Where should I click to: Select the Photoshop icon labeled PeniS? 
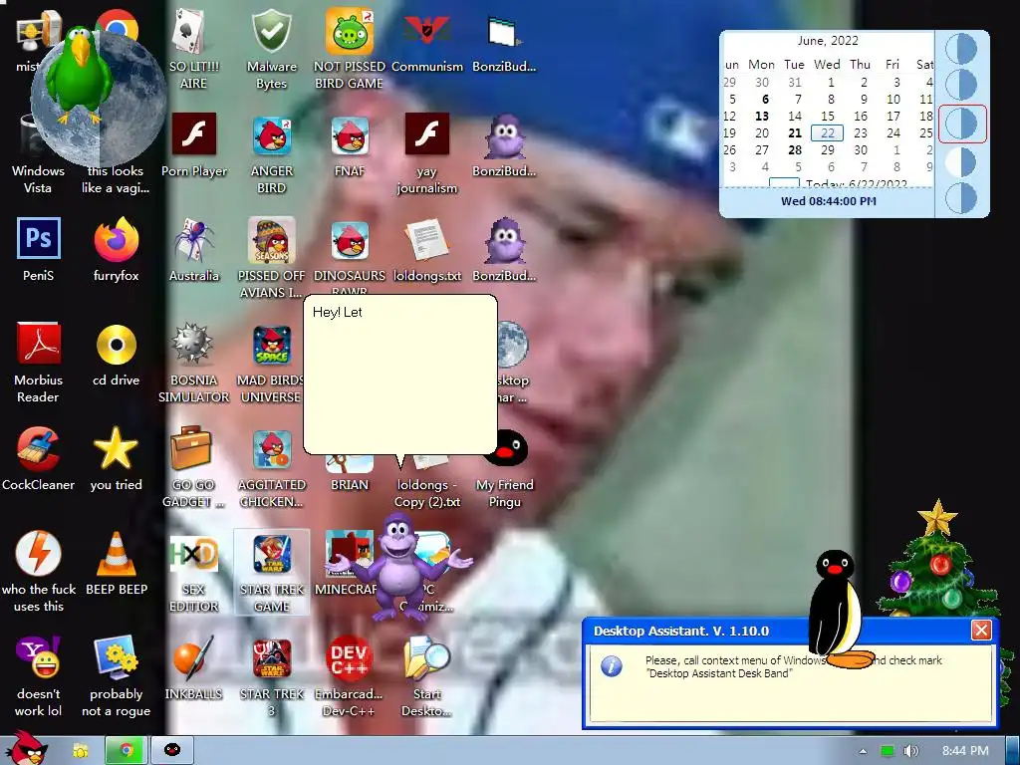pos(39,250)
